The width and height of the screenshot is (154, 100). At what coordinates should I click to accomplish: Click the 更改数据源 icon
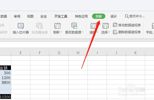point(74,26)
